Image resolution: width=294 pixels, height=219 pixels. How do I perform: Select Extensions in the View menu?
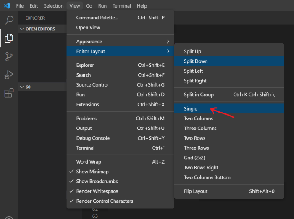[121, 104]
